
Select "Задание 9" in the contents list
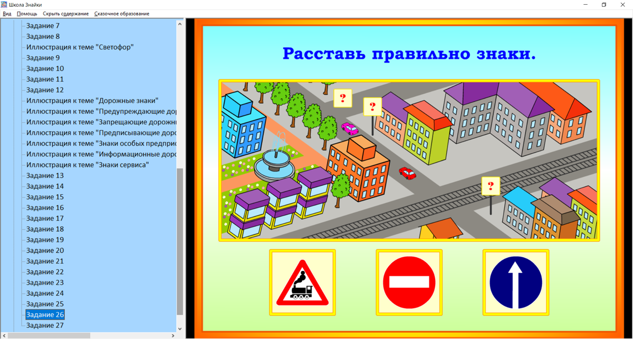tap(42, 57)
